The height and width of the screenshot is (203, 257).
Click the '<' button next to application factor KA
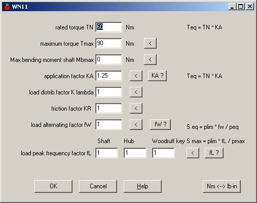pos(136,76)
